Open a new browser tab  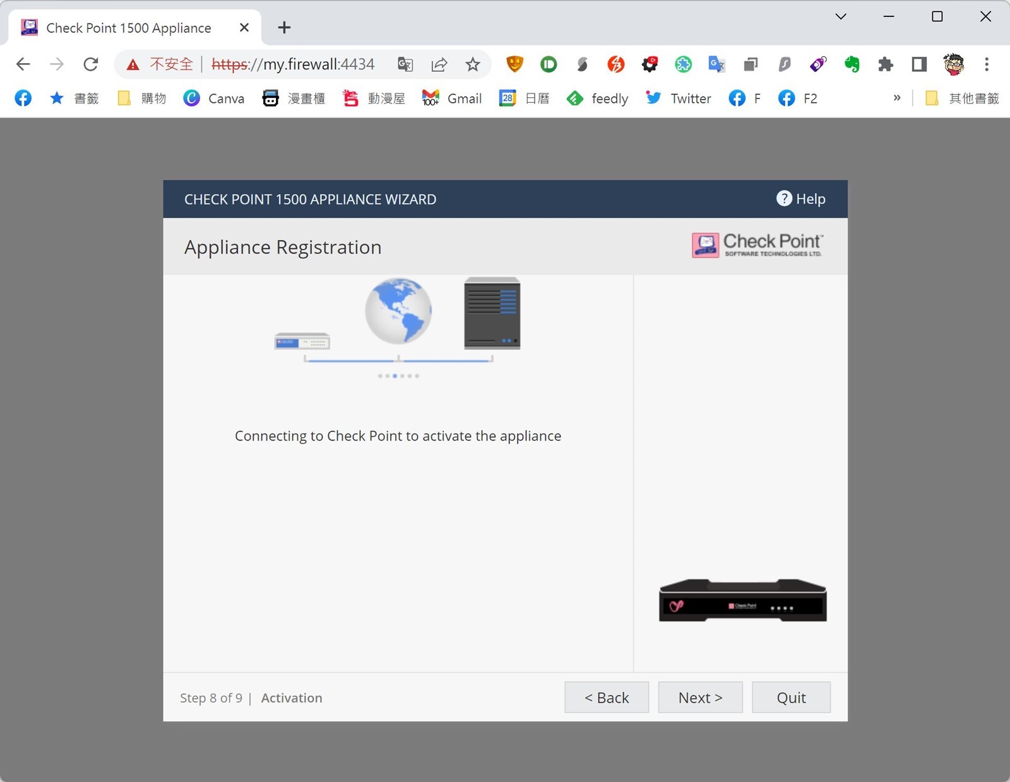click(x=284, y=27)
